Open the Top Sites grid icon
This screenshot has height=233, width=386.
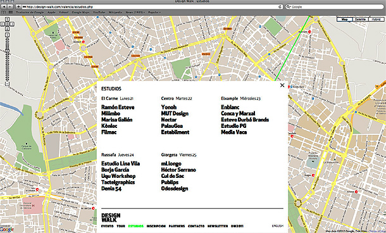point(11,12)
